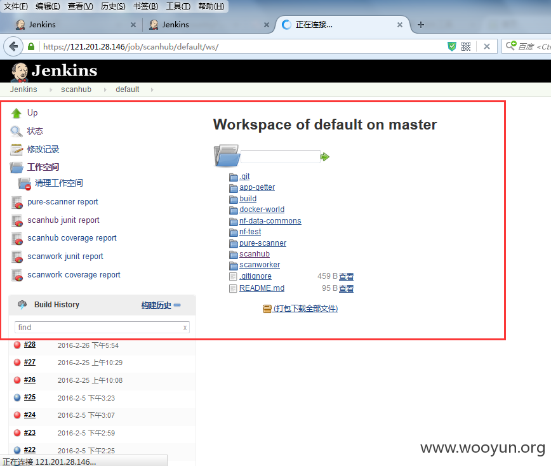This screenshot has height=466, width=551.
Task: Clear the find box with x
Action: point(185,328)
